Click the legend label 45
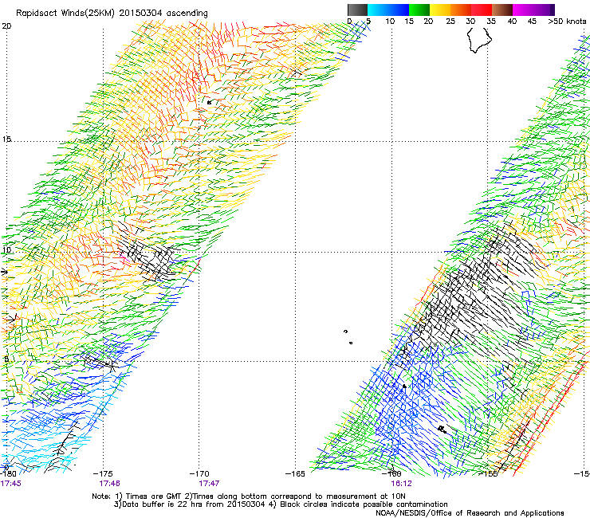 point(532,21)
